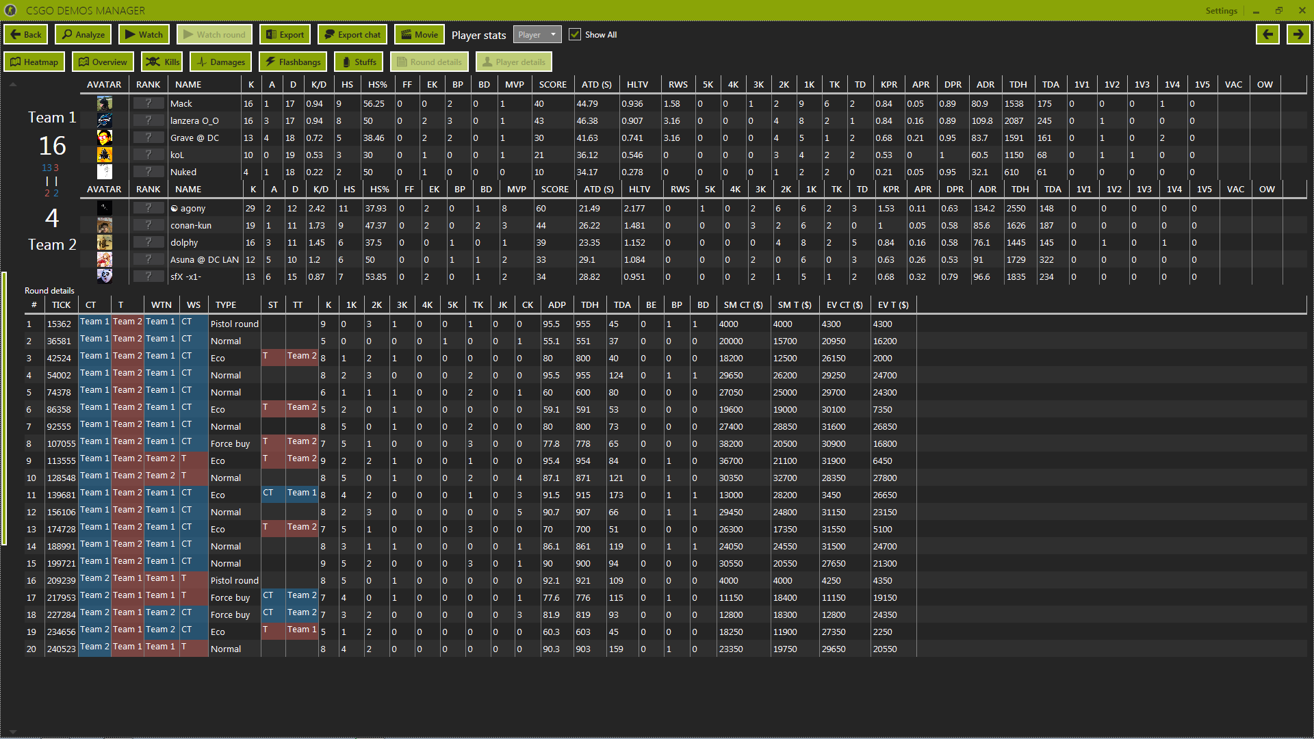The image size is (1314, 739).
Task: Select round 16 Pistol round cell
Action: tap(235, 580)
